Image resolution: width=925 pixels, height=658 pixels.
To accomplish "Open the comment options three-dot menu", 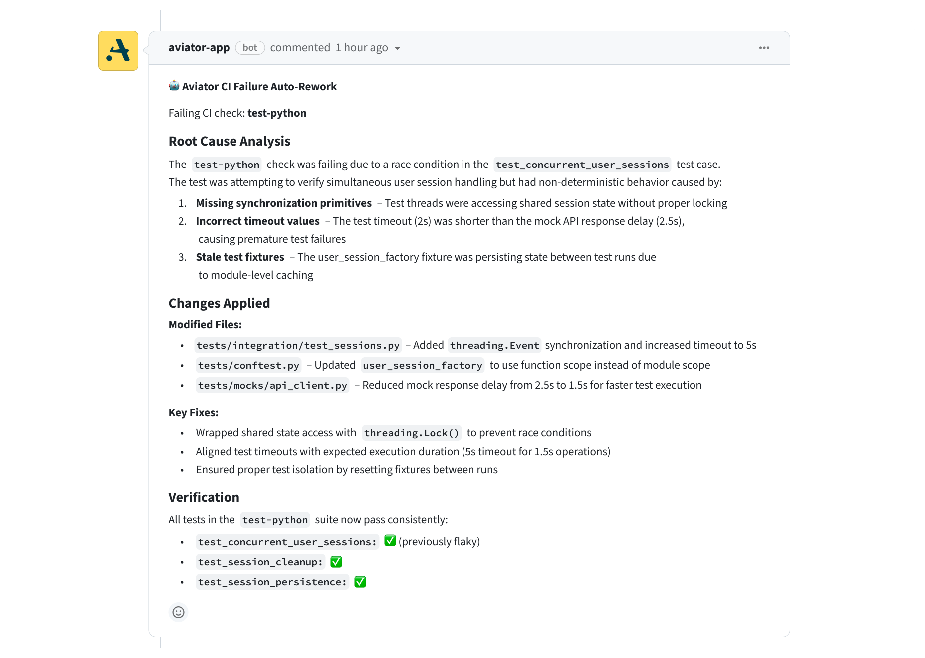I will pos(764,48).
